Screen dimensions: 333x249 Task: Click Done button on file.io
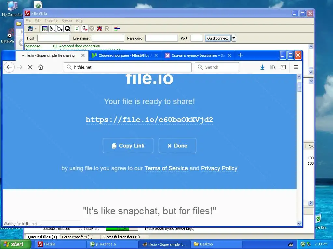[178, 146]
